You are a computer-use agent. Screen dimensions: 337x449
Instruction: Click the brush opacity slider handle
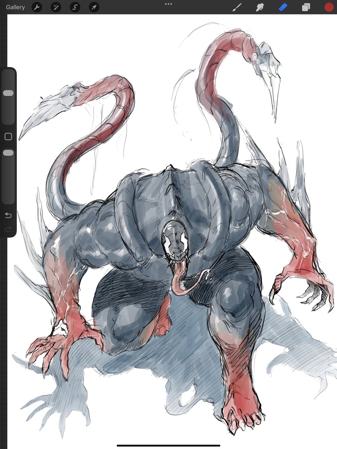(8, 153)
